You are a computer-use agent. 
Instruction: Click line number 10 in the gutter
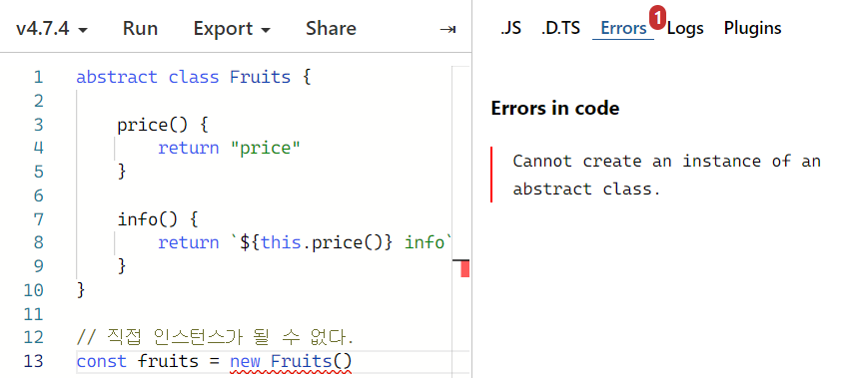[x=33, y=290]
